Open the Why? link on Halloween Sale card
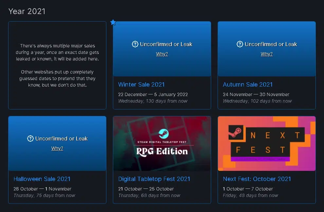Viewport: 324px width, 212px height. (x=57, y=149)
